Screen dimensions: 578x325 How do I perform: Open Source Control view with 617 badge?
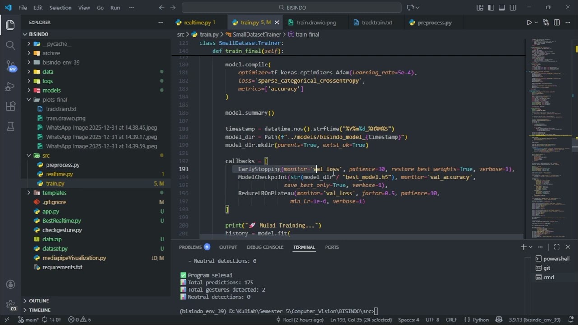point(10,66)
